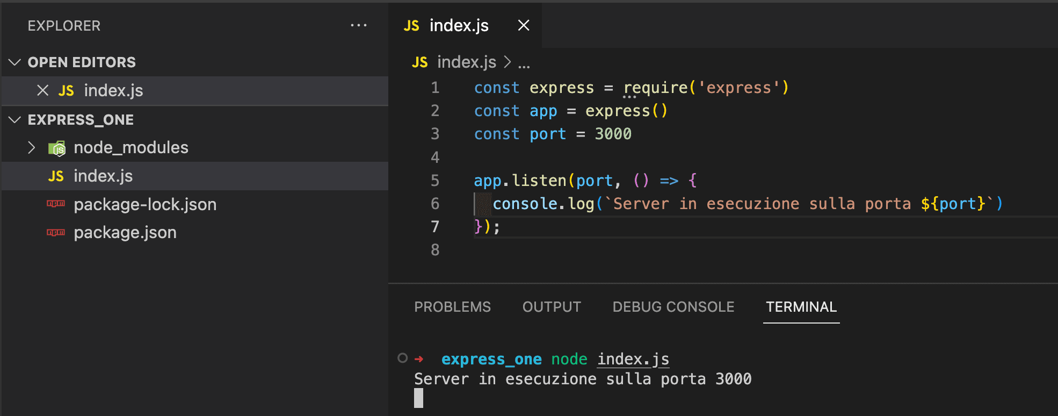Image resolution: width=1058 pixels, height=416 pixels.
Task: Collapse the OPEN EDITORS section
Action: pyautogui.click(x=15, y=62)
